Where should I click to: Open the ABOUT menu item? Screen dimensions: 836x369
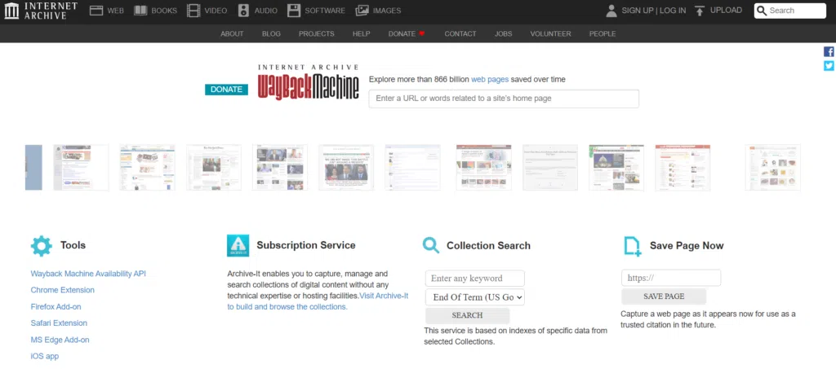point(232,33)
